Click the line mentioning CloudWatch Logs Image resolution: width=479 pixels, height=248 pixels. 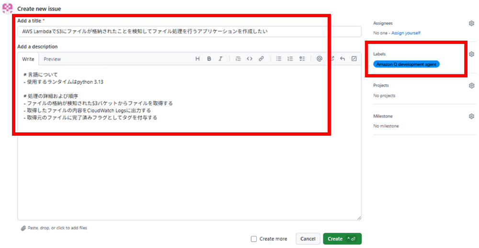(x=87, y=110)
